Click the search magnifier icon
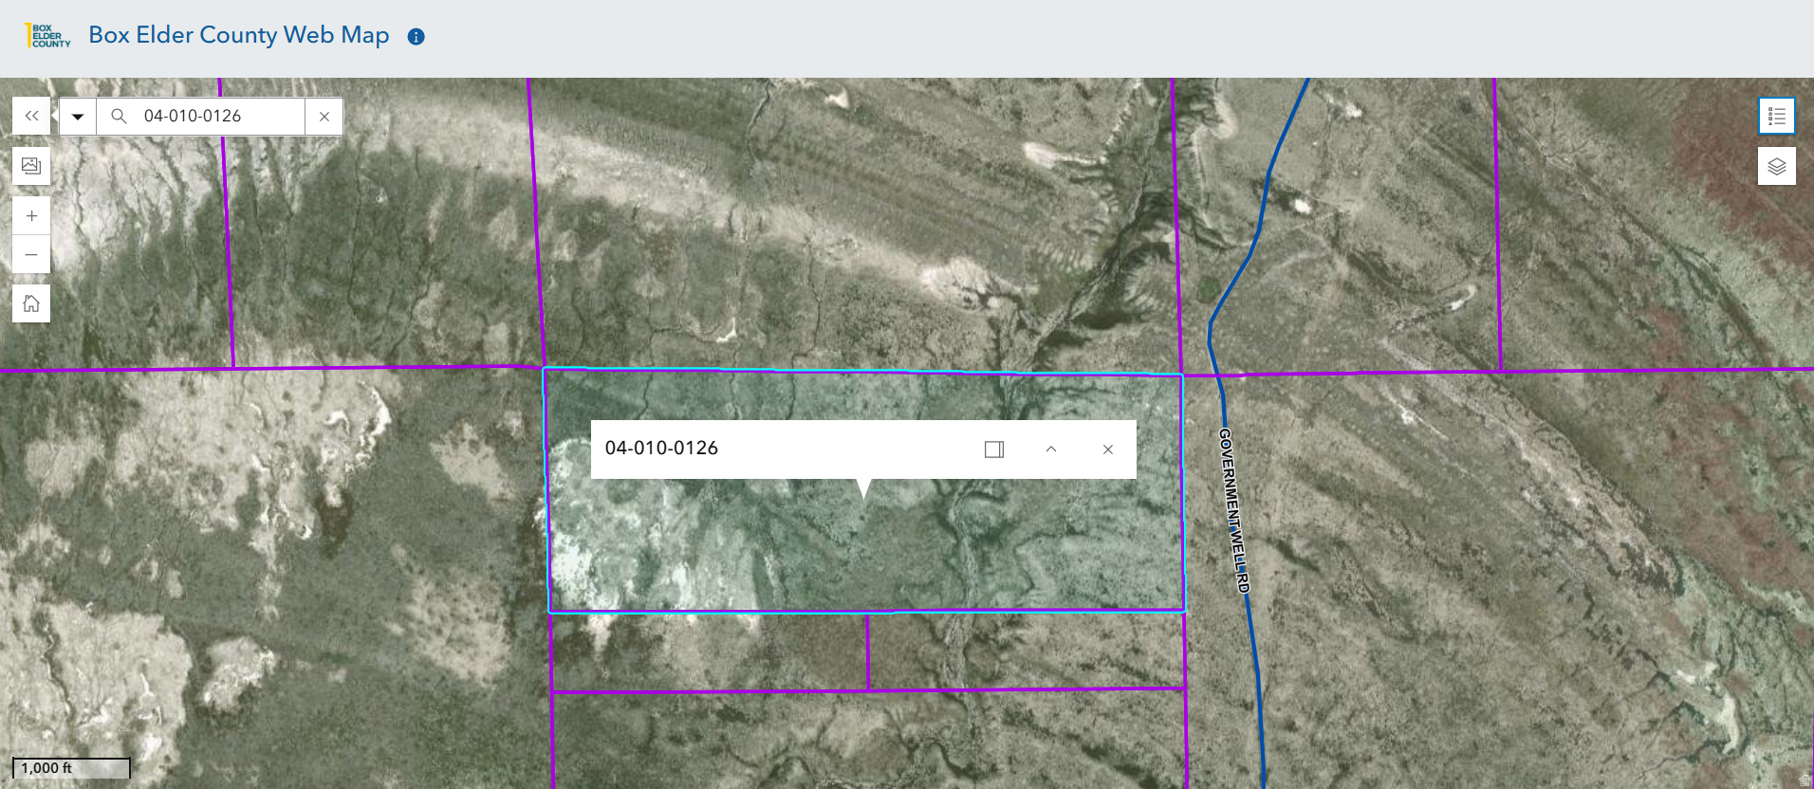 pos(119,117)
